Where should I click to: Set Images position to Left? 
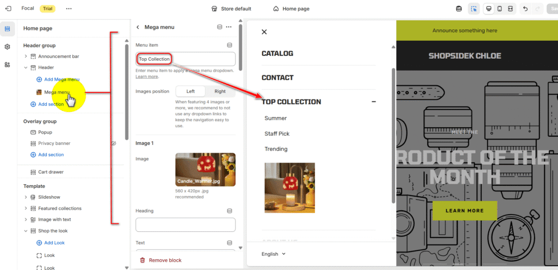tap(190, 91)
